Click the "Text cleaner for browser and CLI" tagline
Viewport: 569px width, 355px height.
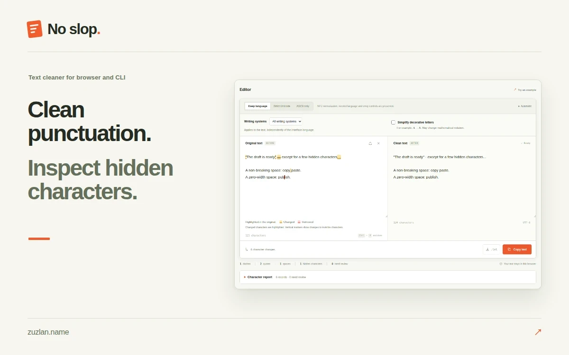[77, 78]
